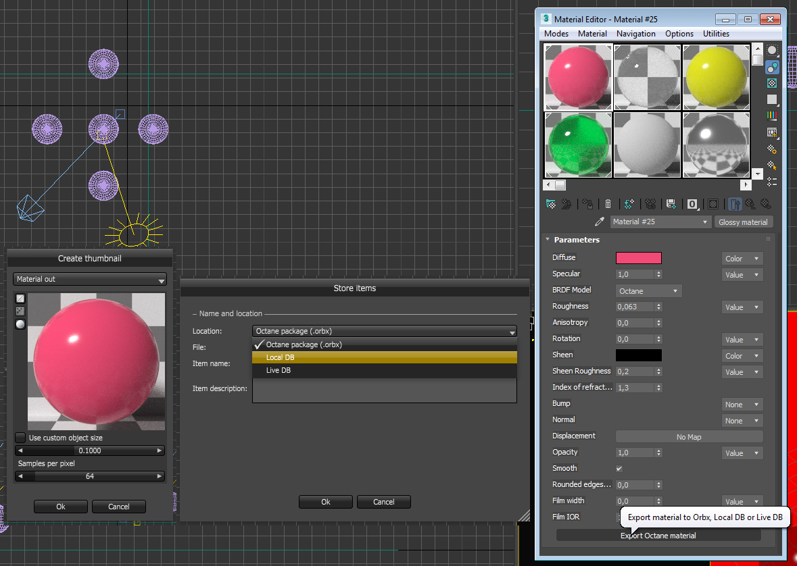The height and width of the screenshot is (566, 797).
Task: Click Cancel in Store items dialog
Action: pos(384,502)
